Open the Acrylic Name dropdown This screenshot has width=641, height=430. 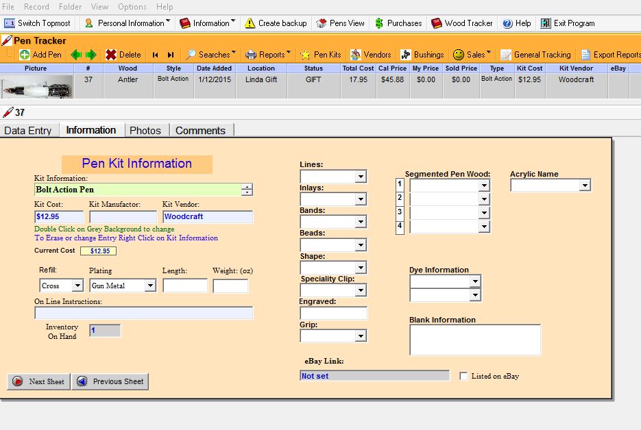[x=584, y=185]
